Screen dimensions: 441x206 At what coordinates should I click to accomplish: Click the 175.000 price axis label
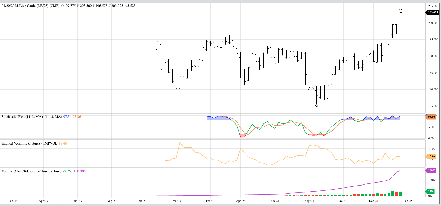click(x=433, y=106)
